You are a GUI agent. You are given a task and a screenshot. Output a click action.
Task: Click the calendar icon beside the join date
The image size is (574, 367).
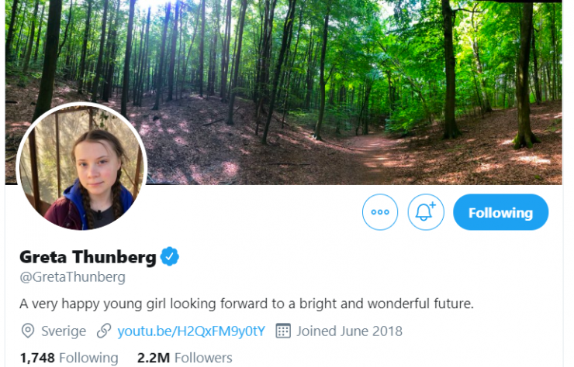coord(283,331)
